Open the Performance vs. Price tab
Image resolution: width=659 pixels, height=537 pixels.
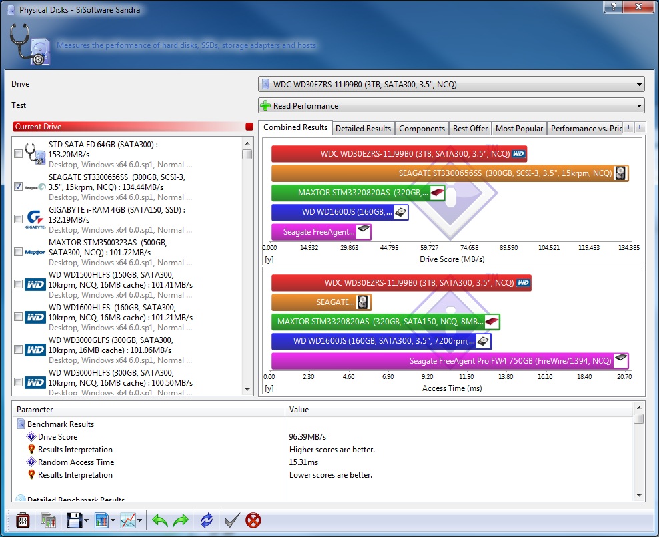tap(585, 129)
